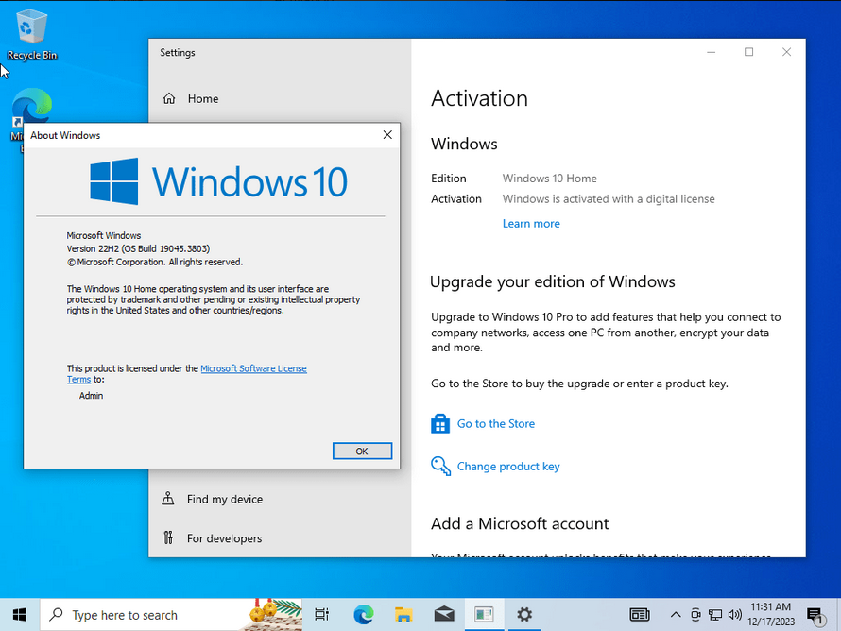The image size is (841, 631).
Task: Show hidden system tray icons
Action: pyautogui.click(x=676, y=614)
